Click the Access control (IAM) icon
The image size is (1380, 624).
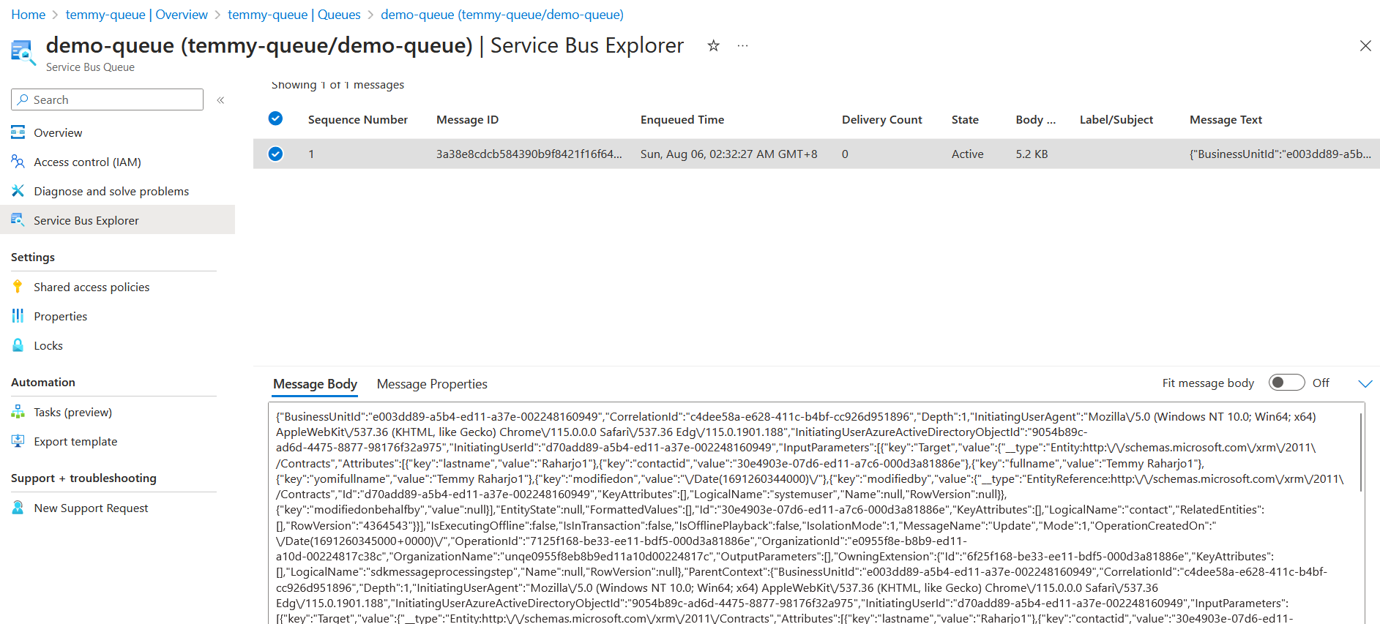pos(18,162)
